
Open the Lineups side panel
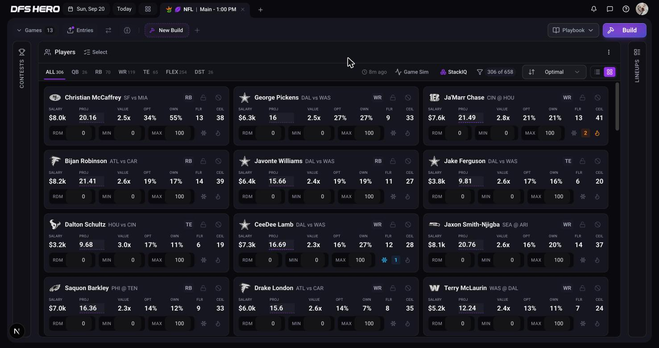point(637,65)
